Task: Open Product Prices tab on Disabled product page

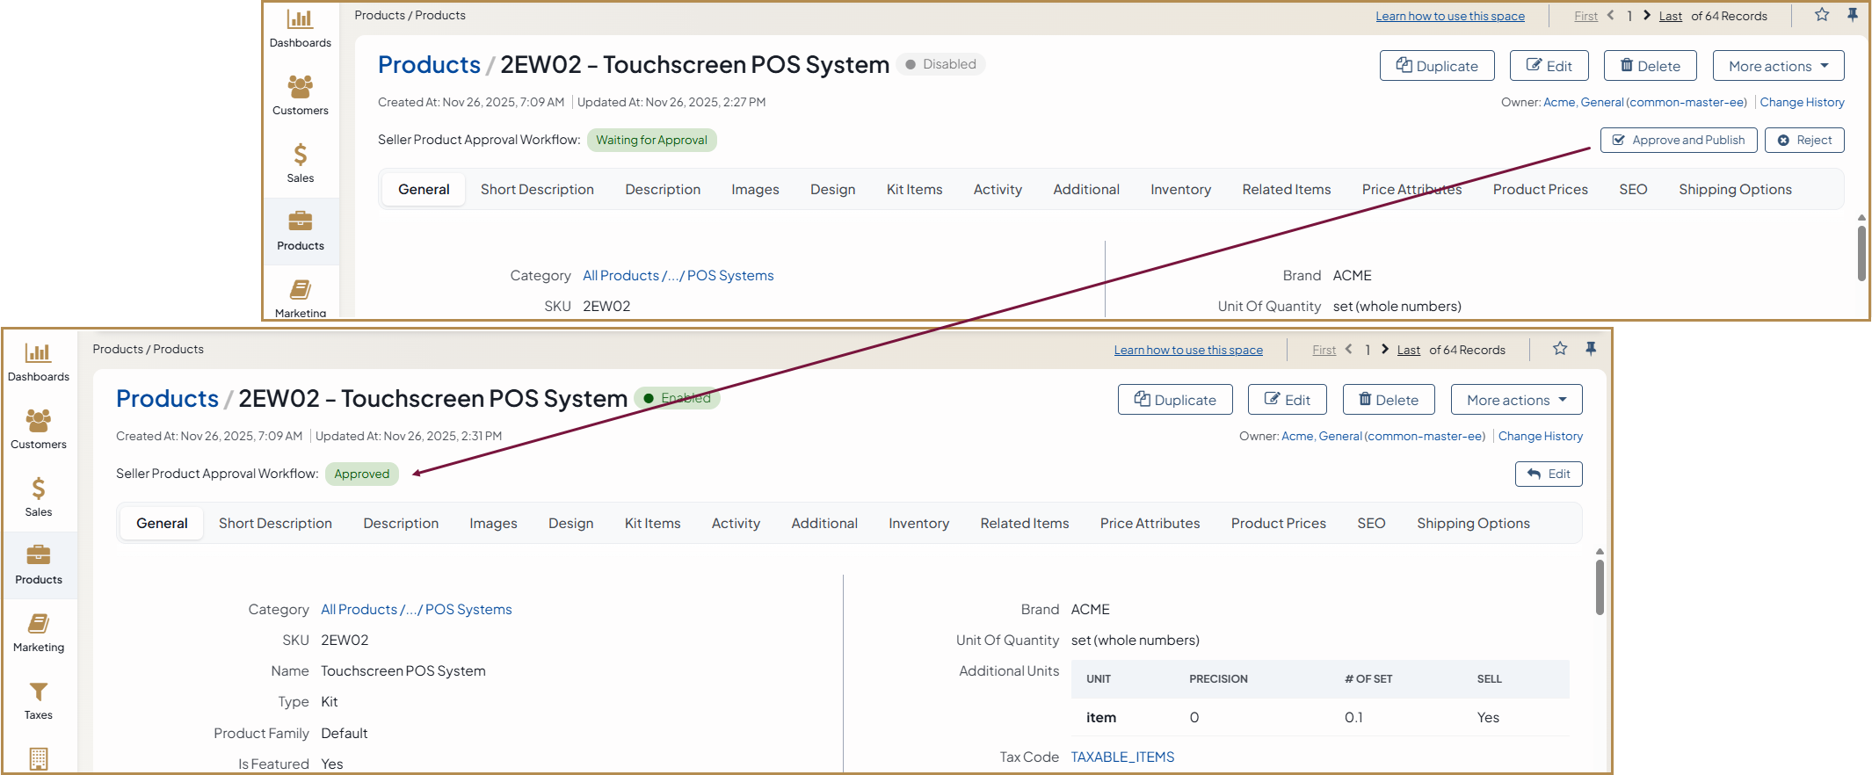Action: coord(1540,190)
